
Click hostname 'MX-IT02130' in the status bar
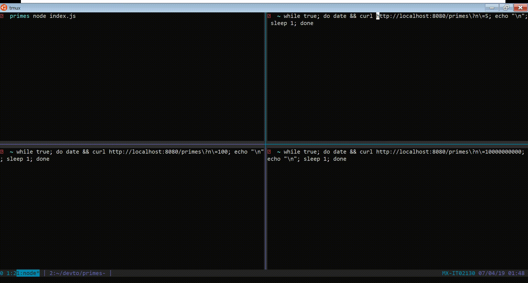pyautogui.click(x=458, y=273)
